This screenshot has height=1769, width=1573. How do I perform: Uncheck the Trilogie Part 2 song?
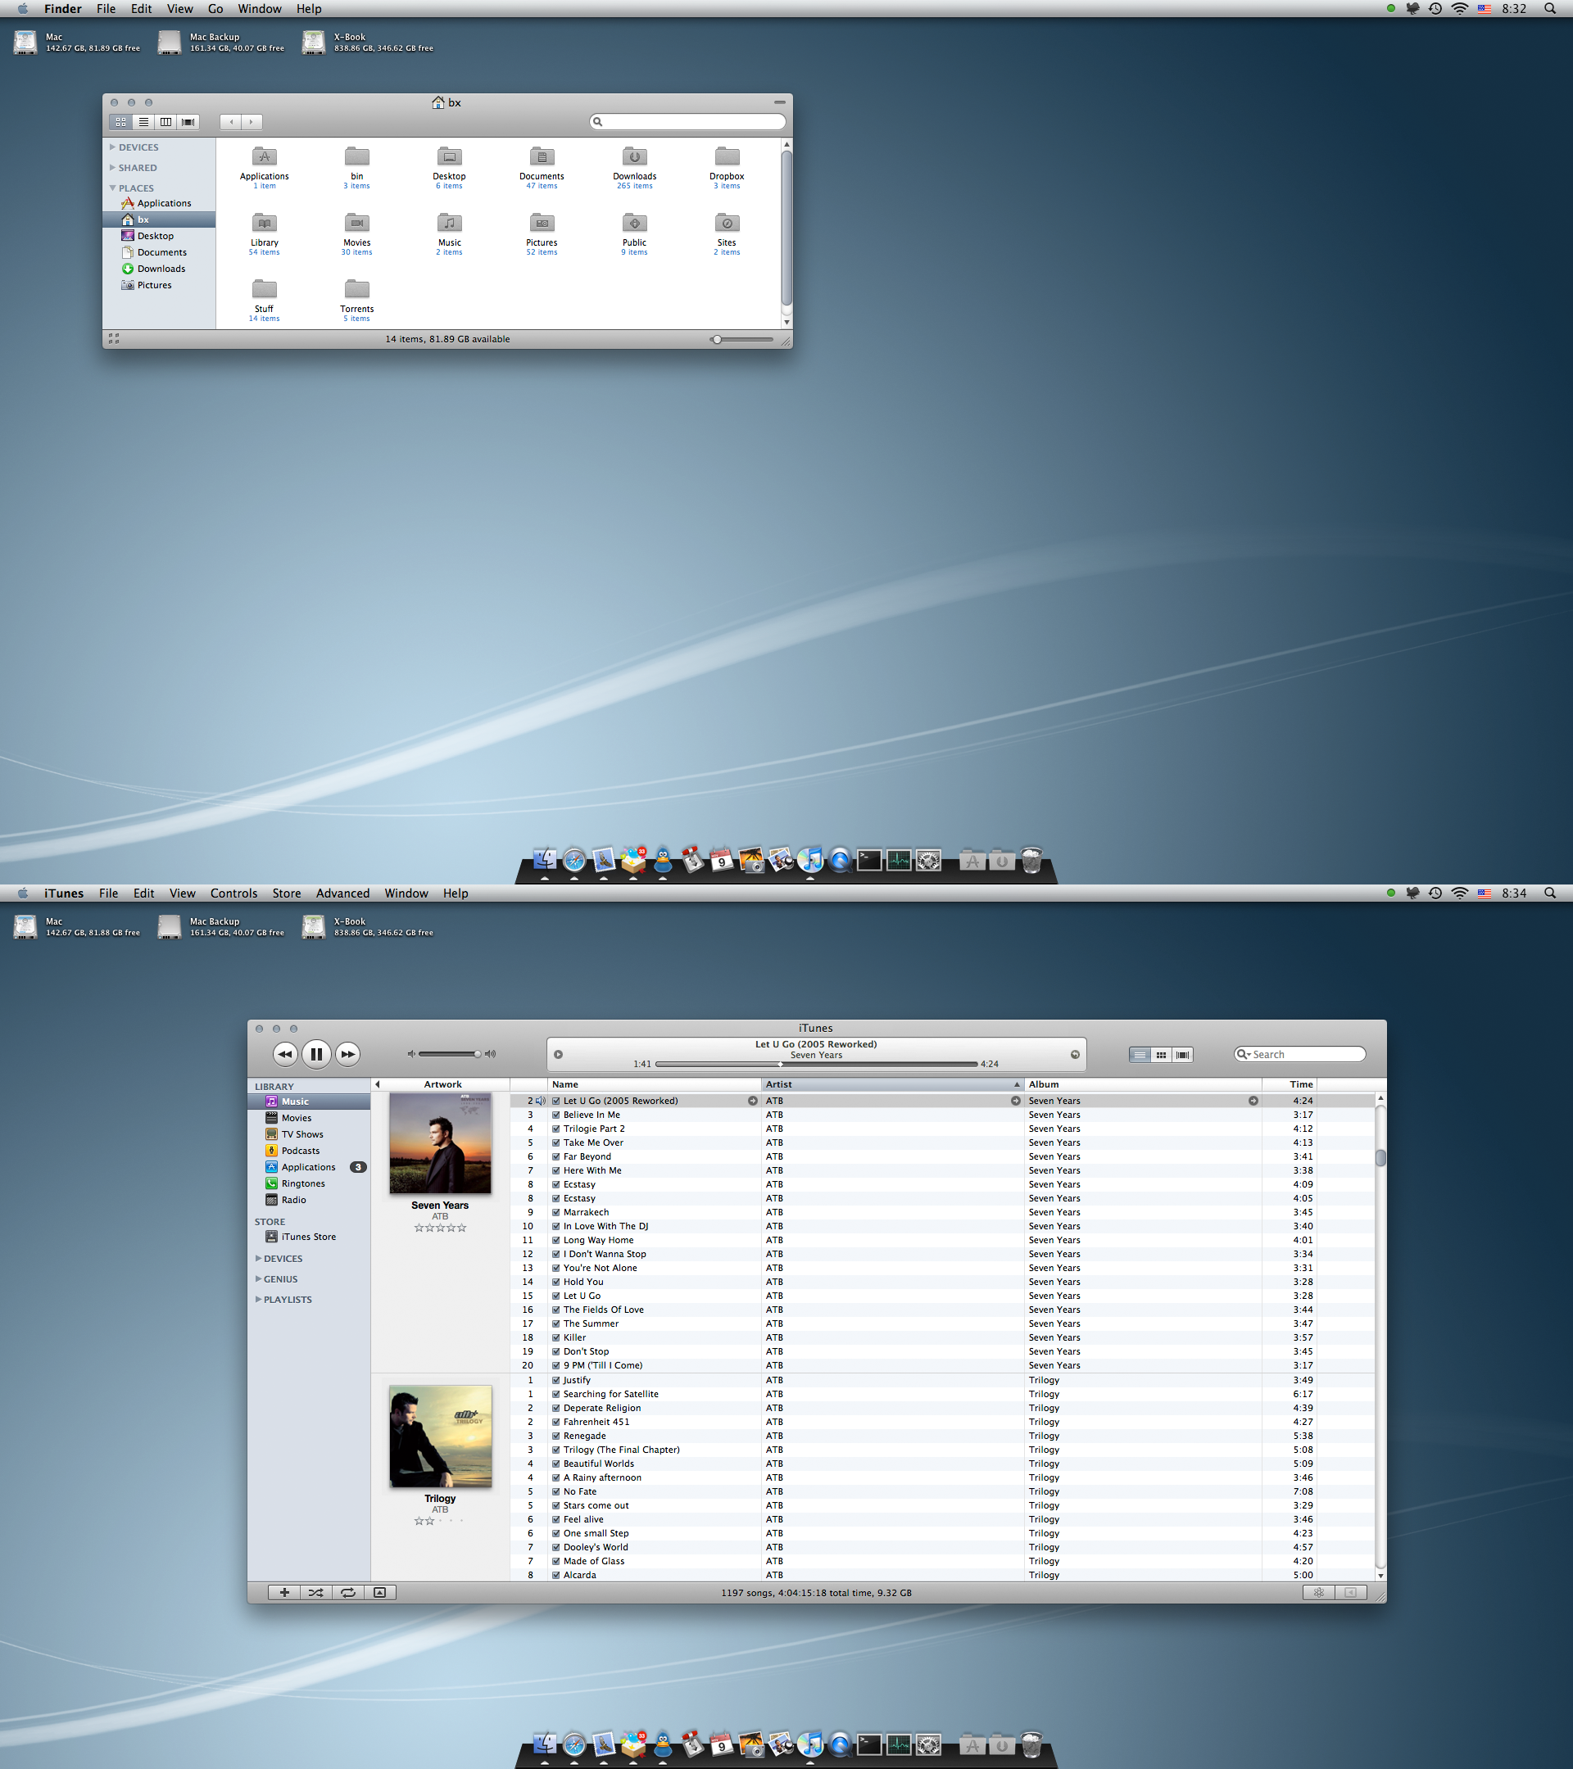tap(555, 1129)
